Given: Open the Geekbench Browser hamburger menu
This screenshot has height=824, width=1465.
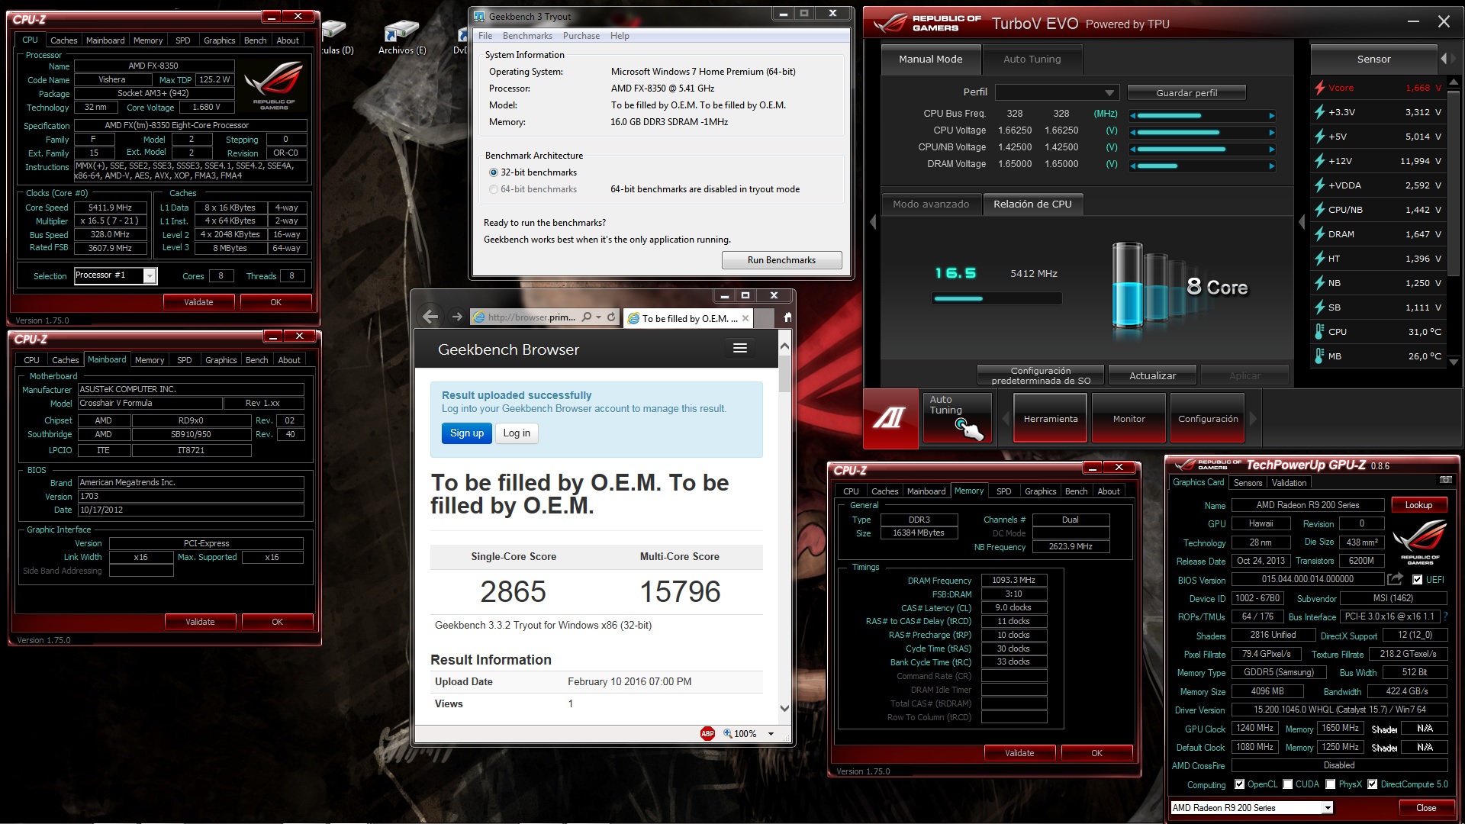Looking at the screenshot, I should pos(739,348).
